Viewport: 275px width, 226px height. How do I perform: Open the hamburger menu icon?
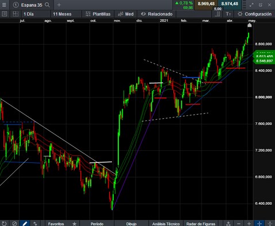click(4, 5)
